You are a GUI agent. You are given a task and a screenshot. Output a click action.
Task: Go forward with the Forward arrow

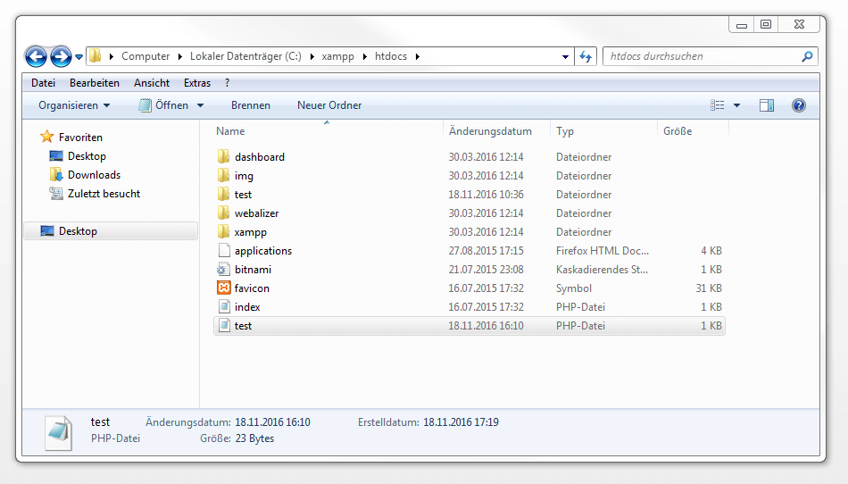[61, 56]
